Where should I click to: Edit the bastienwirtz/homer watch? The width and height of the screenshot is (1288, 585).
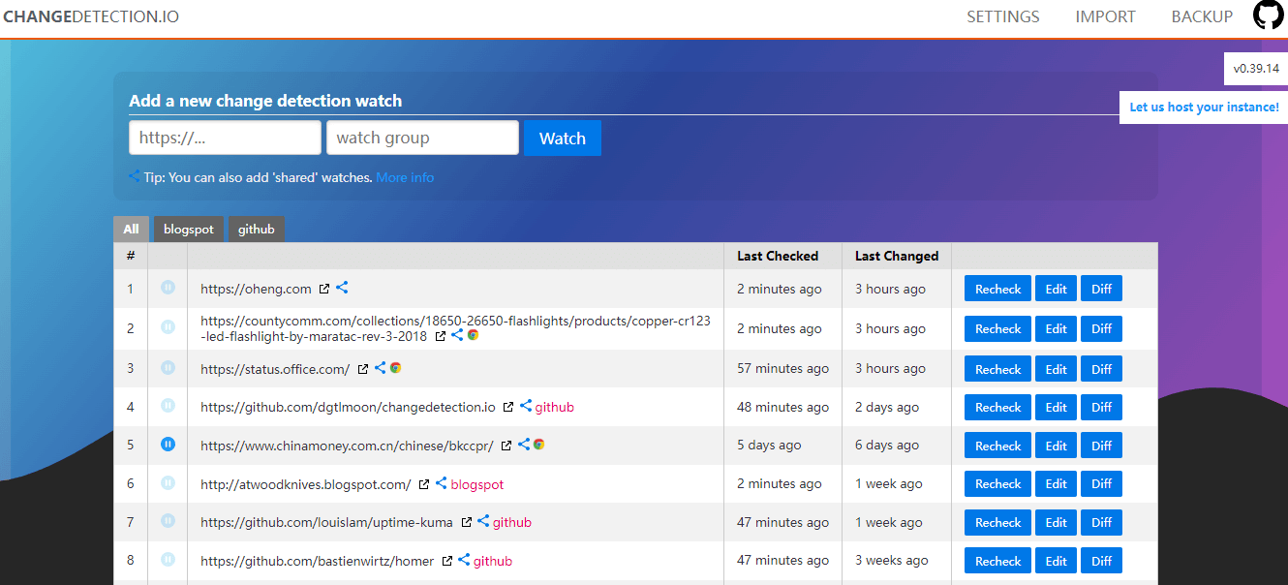coord(1056,561)
